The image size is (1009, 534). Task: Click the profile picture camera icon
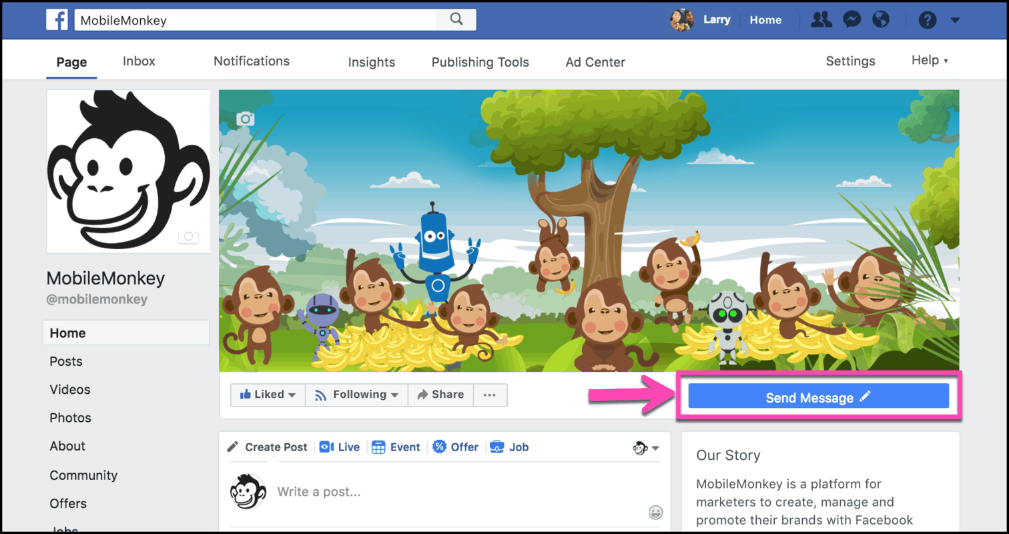click(x=189, y=236)
